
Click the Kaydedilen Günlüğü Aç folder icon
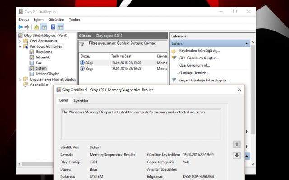173,51
